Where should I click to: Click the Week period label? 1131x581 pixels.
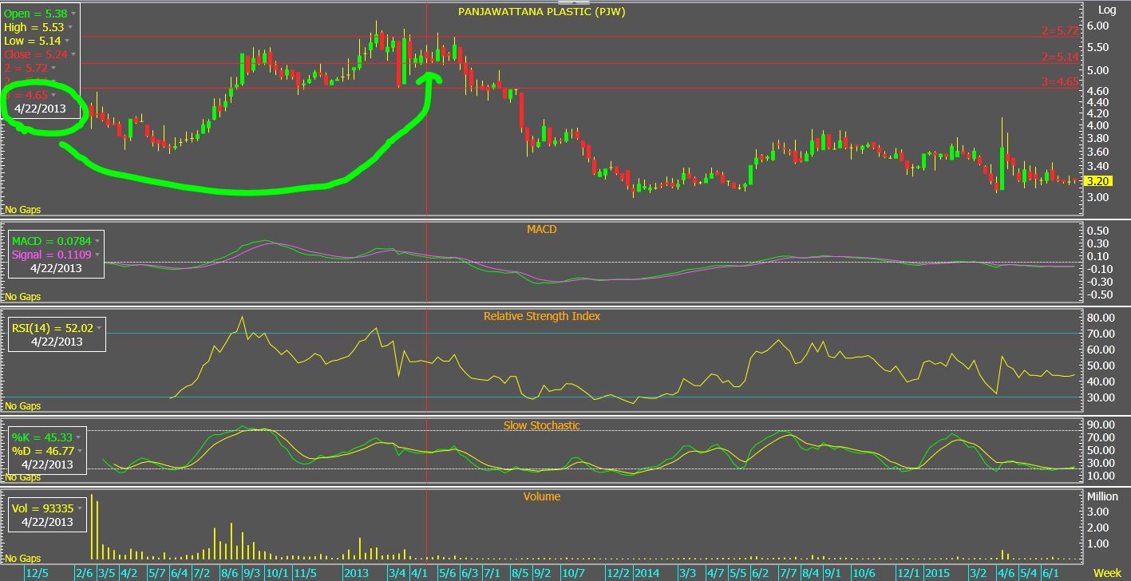tap(1107, 573)
